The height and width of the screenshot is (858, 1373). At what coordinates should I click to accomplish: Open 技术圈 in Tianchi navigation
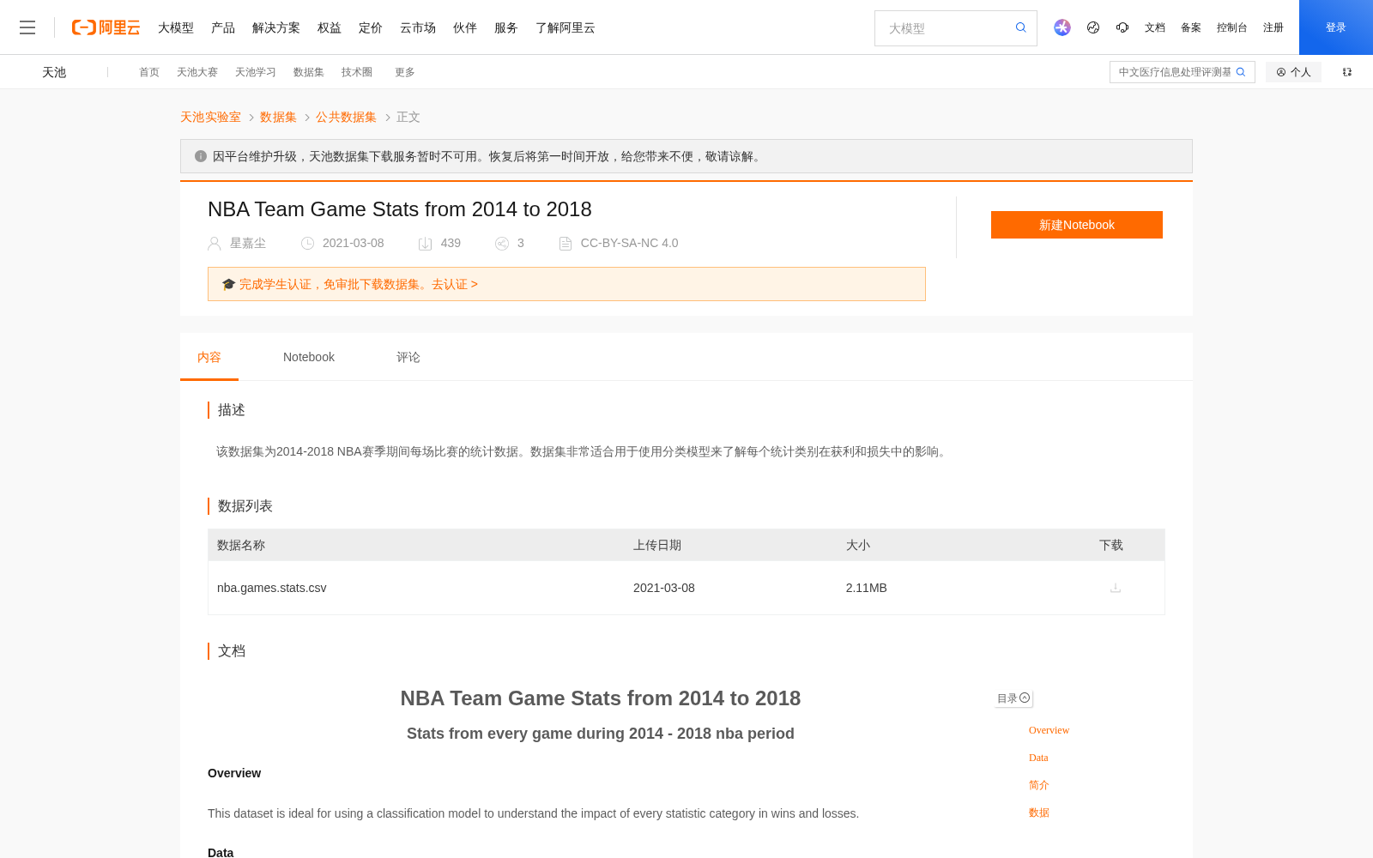357,72
